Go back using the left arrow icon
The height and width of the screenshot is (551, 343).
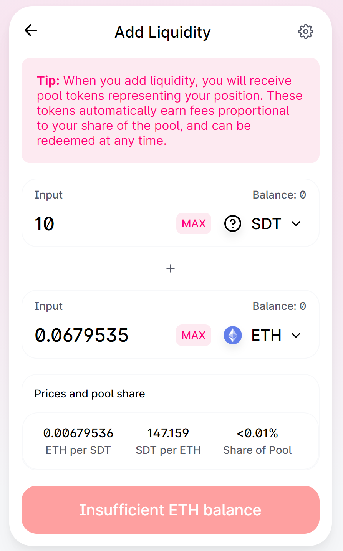coord(31,30)
